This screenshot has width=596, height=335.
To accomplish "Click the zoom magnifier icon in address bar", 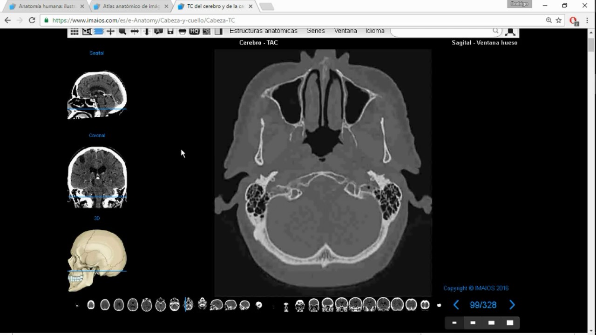I will click(549, 20).
